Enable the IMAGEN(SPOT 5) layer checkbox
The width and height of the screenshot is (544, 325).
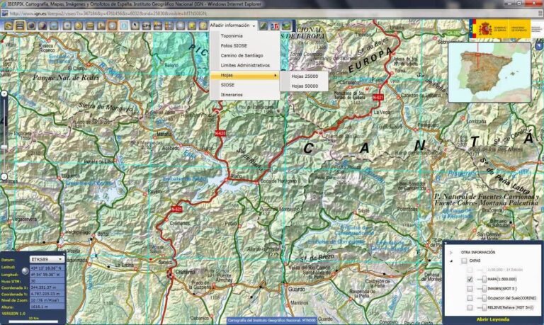point(470,289)
